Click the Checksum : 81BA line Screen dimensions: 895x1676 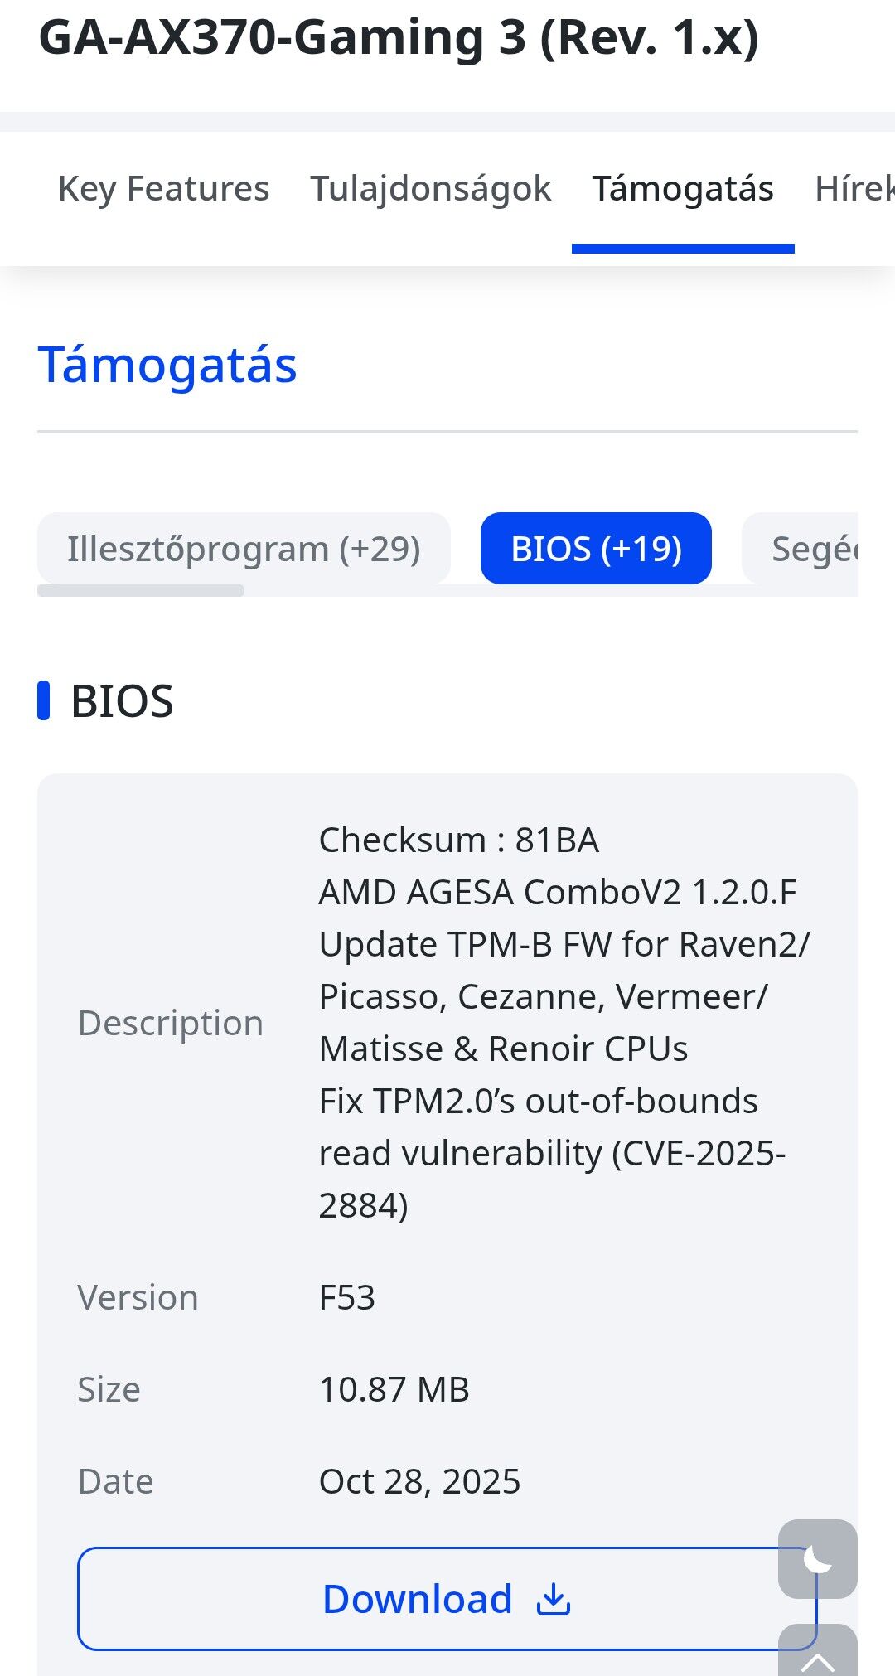[x=458, y=840]
